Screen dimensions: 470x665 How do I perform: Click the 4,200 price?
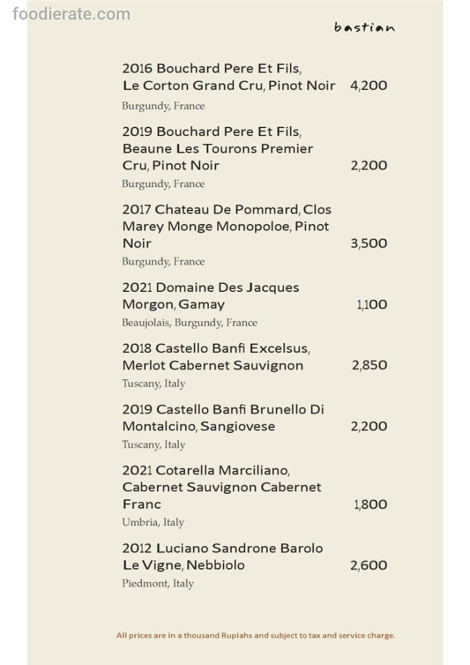click(x=368, y=86)
